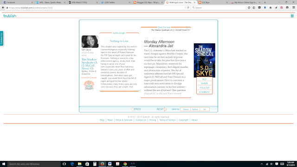Image resolution: width=297 pixels, height=167 pixels.
Task: Select view by Author option
Action: coord(195,109)
